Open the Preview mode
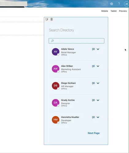This screenshot has height=153, width=129. (123, 11)
